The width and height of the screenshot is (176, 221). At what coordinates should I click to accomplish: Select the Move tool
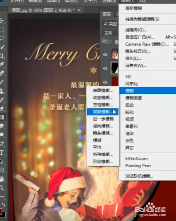click(x=2, y=20)
